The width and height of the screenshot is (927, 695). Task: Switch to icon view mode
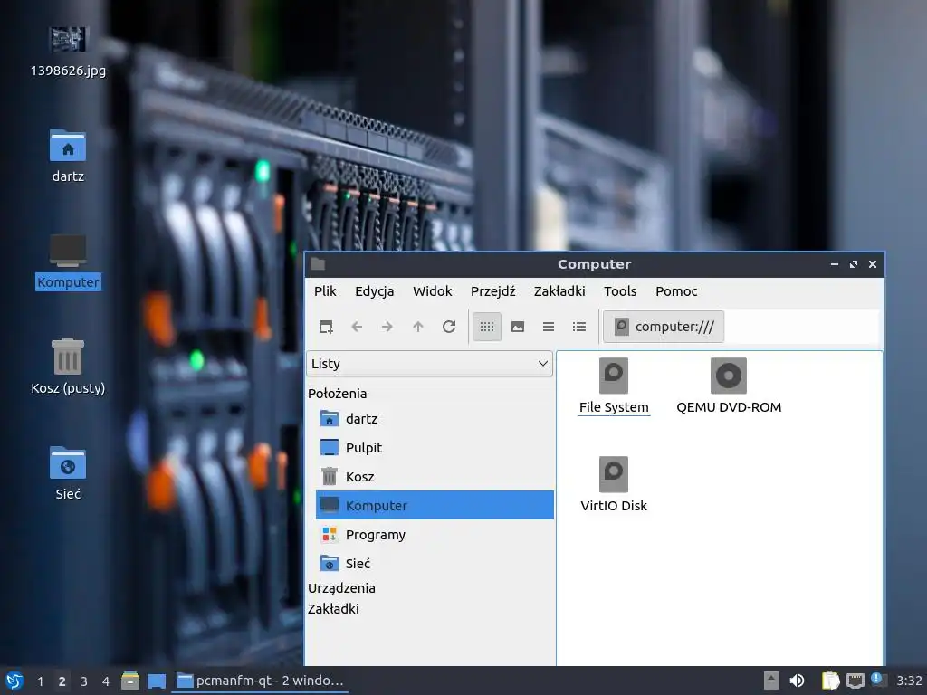(486, 327)
